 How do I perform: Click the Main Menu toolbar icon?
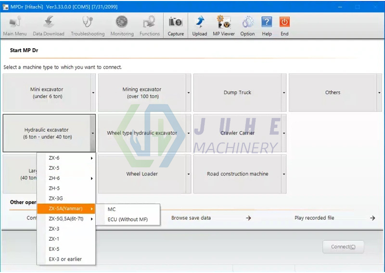(15, 22)
